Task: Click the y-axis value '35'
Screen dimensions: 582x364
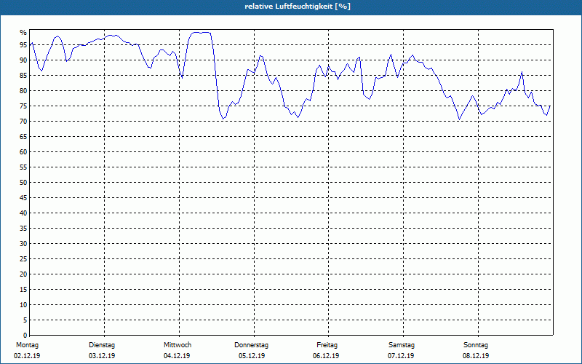Action: [x=23, y=229]
